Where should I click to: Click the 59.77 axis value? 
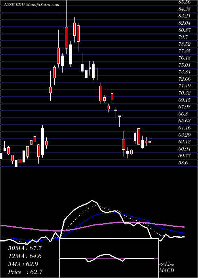[185, 156]
